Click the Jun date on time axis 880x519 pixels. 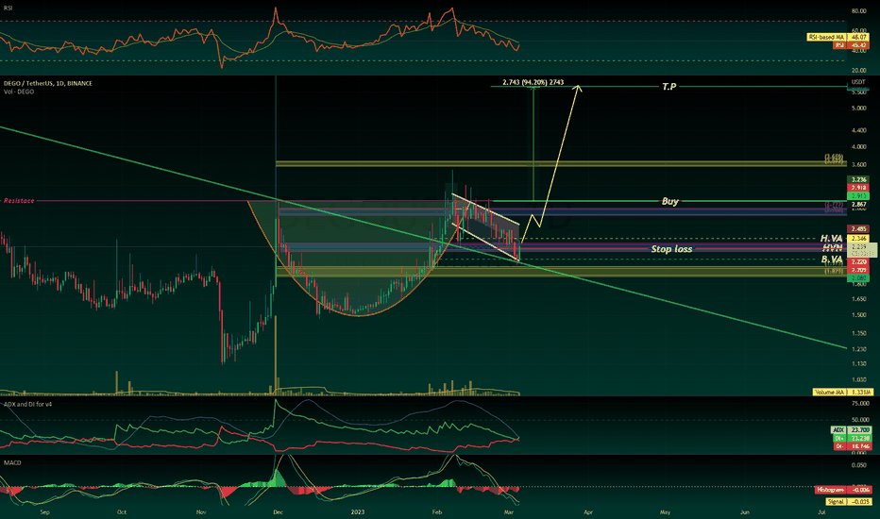745,511
